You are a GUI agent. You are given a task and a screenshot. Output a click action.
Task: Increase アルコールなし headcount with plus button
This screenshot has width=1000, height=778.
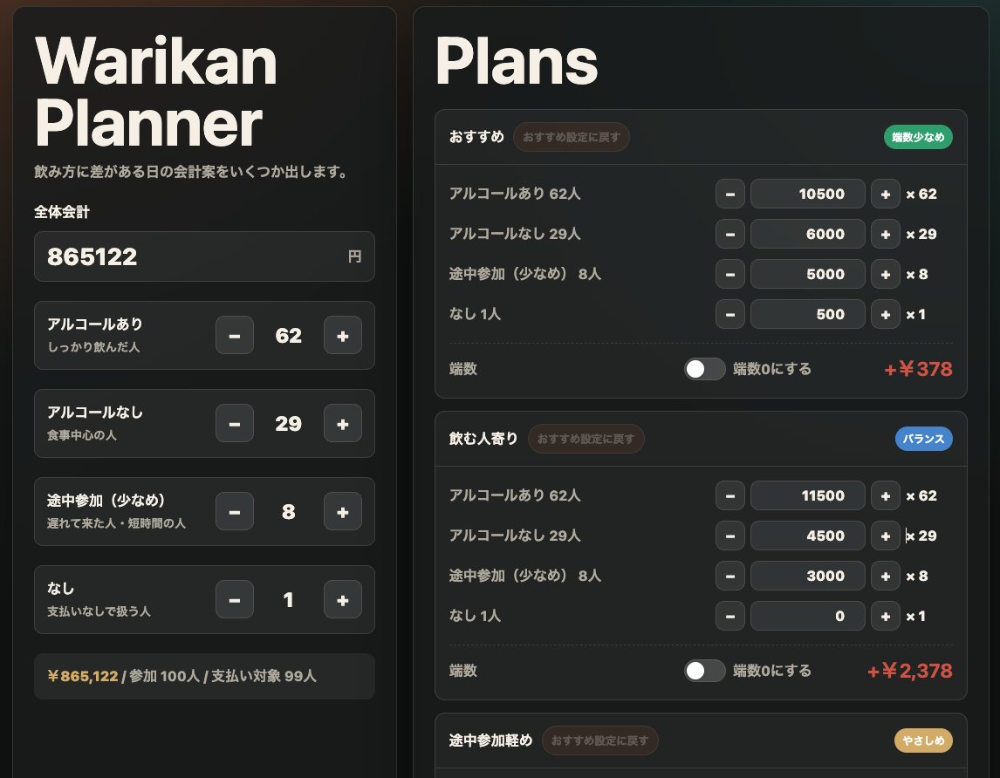342,423
